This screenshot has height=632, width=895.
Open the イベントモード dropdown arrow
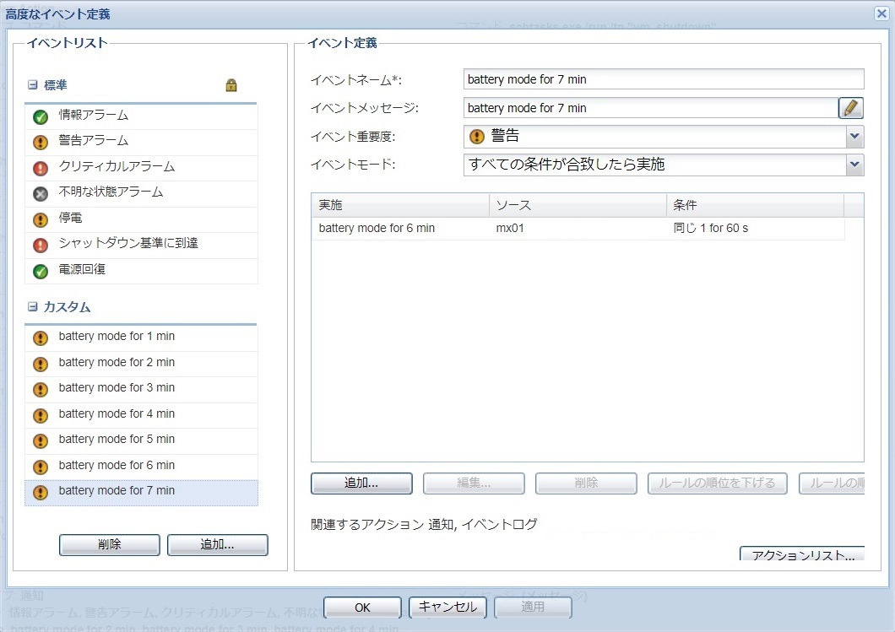coord(854,165)
